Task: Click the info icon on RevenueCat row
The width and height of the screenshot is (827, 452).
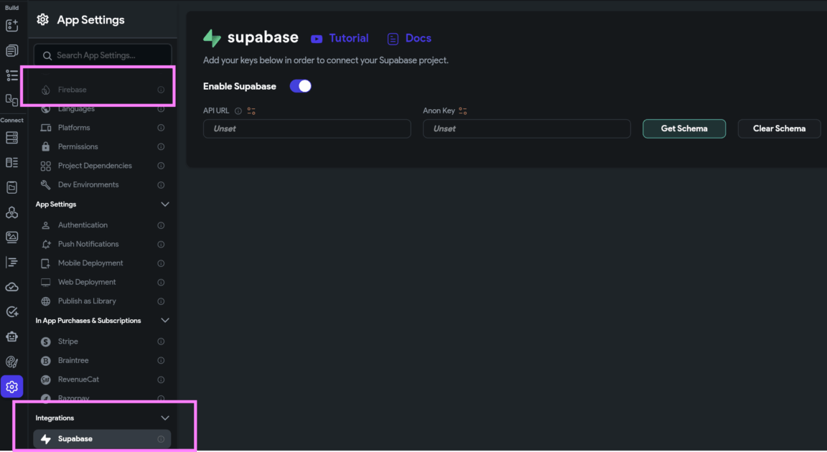Action: tap(161, 380)
